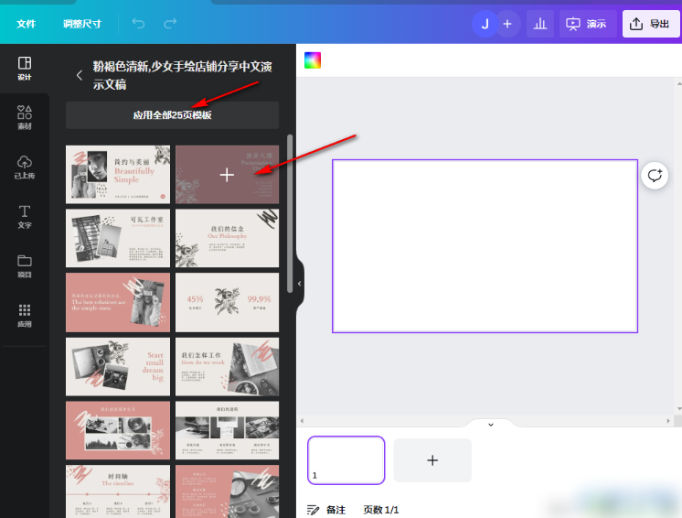Open the analytics bar chart icon
This screenshot has width=682, height=518.
point(540,24)
